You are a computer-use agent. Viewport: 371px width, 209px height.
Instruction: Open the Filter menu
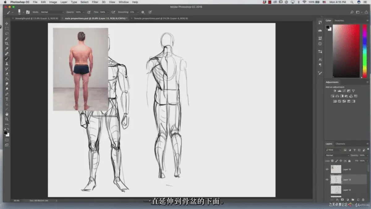click(95, 2)
